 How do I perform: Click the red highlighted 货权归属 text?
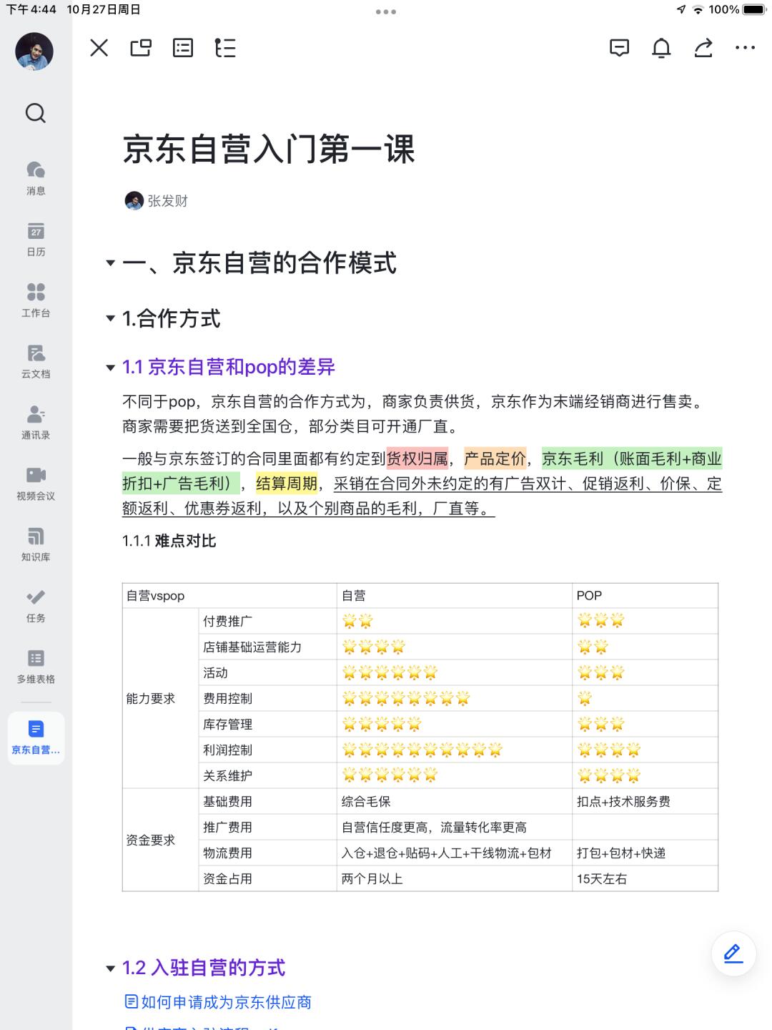pos(417,458)
